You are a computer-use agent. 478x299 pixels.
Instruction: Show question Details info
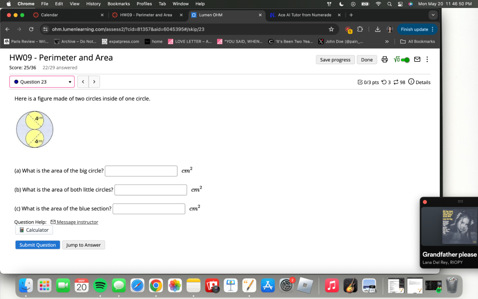pos(419,82)
